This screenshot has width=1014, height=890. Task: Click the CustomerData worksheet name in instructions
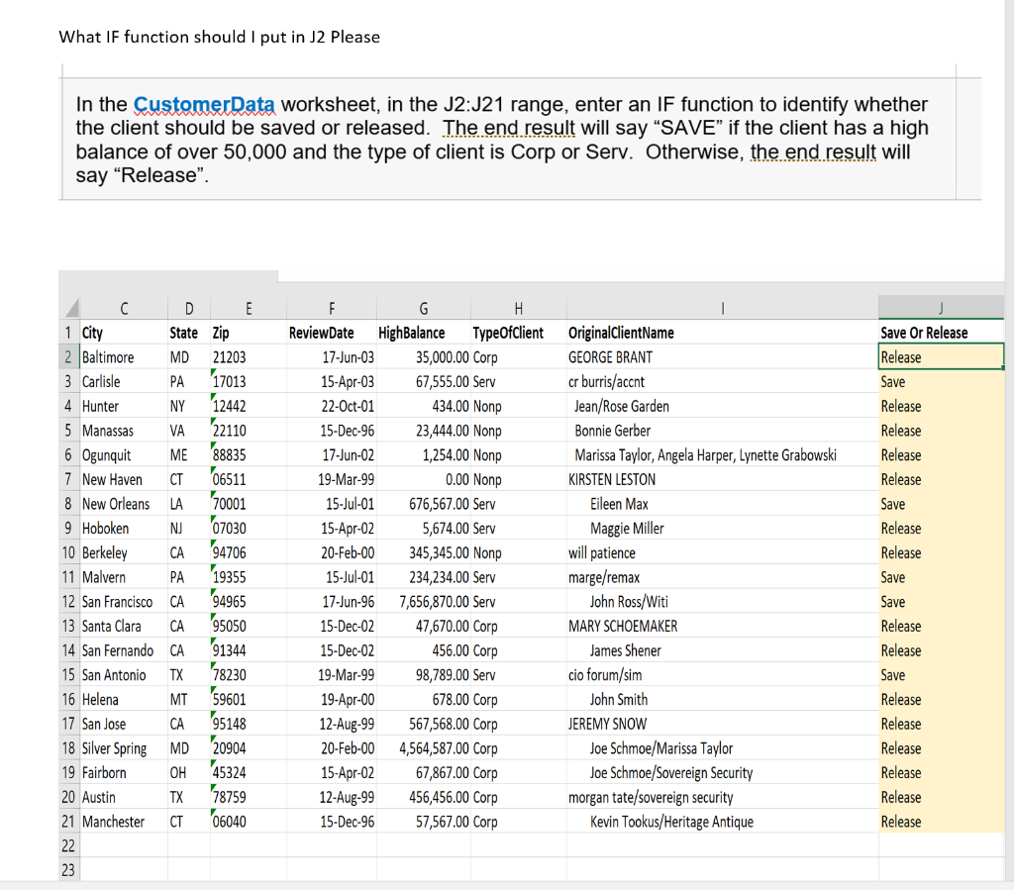click(204, 104)
